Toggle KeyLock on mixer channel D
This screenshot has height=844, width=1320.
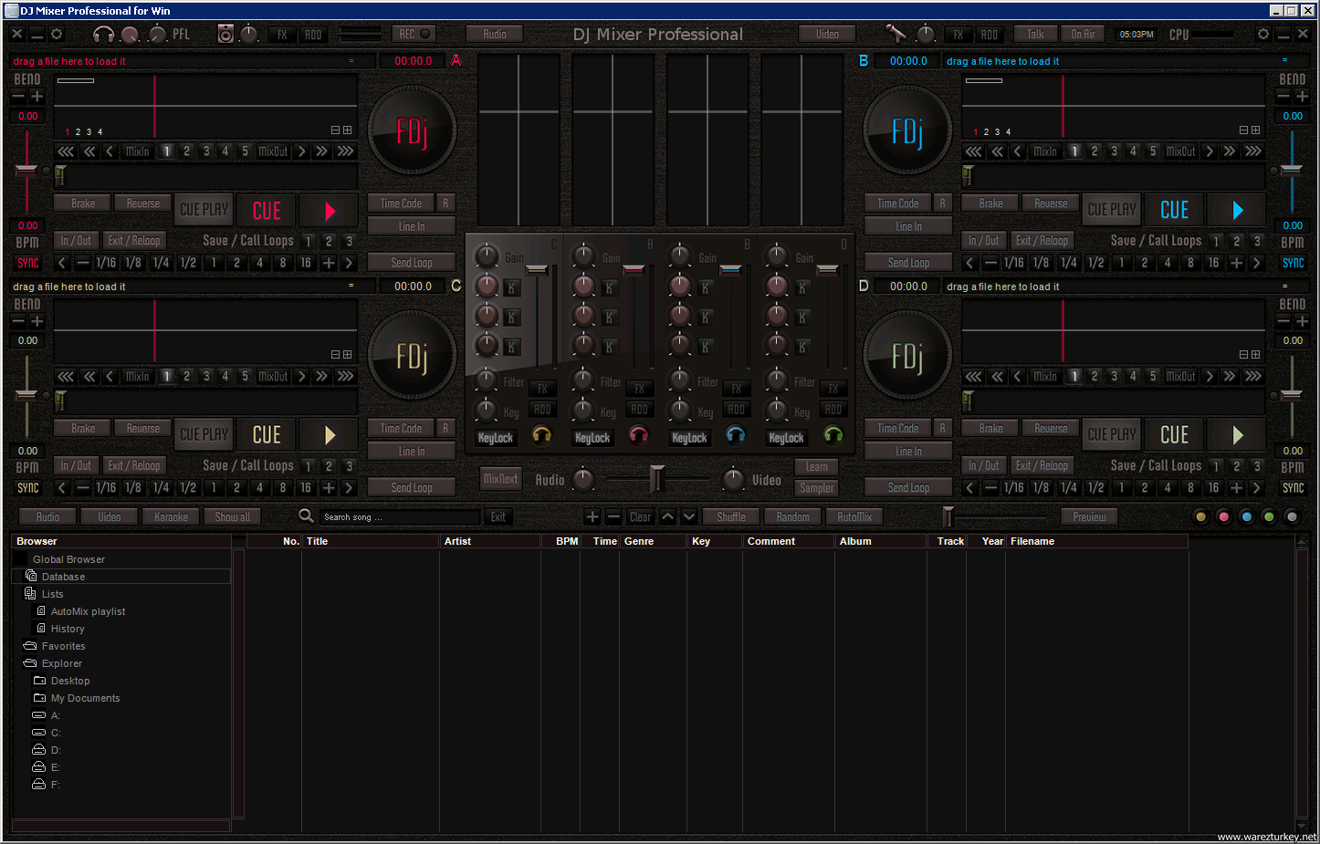[786, 438]
